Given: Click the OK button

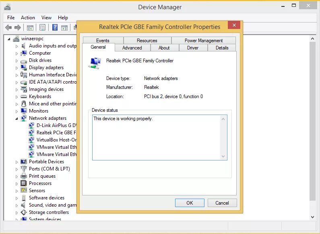Looking at the screenshot, I should 190,203.
